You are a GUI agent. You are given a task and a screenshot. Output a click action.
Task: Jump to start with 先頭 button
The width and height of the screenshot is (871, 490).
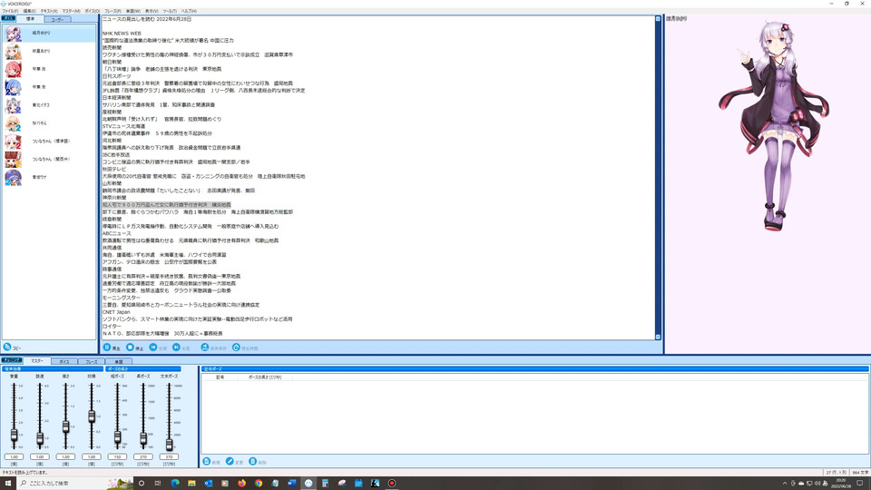pyautogui.click(x=158, y=348)
